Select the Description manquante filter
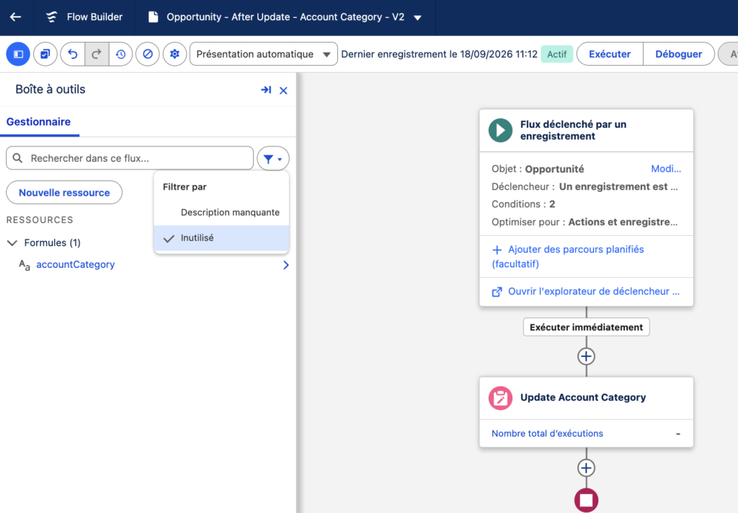Viewport: 738px width, 513px height. pos(221,212)
